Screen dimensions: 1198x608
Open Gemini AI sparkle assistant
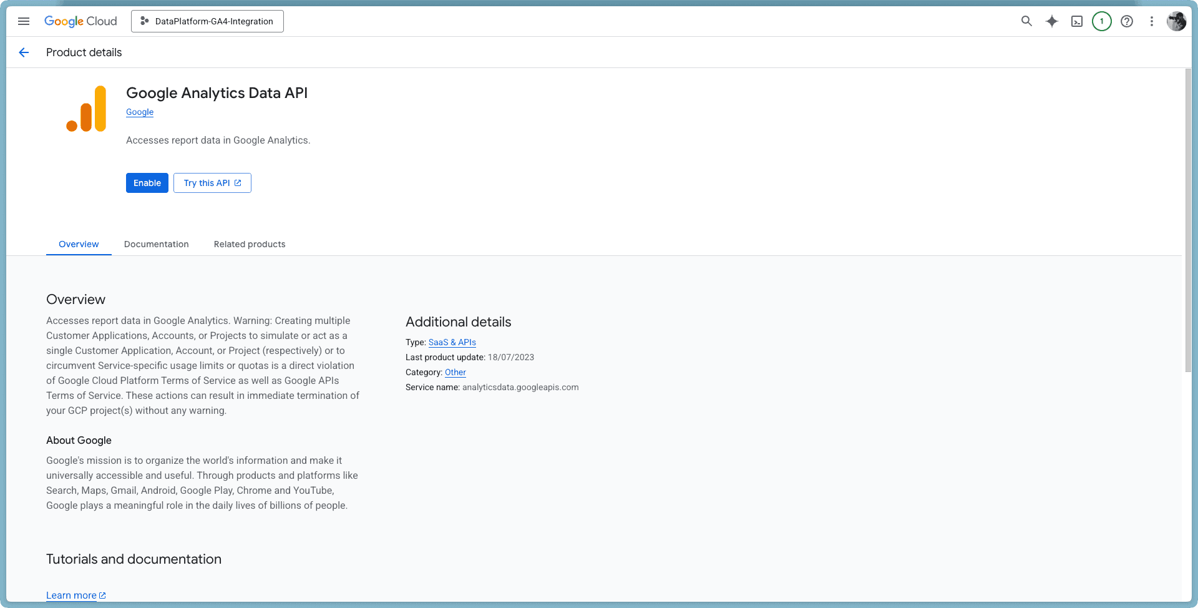1052,21
